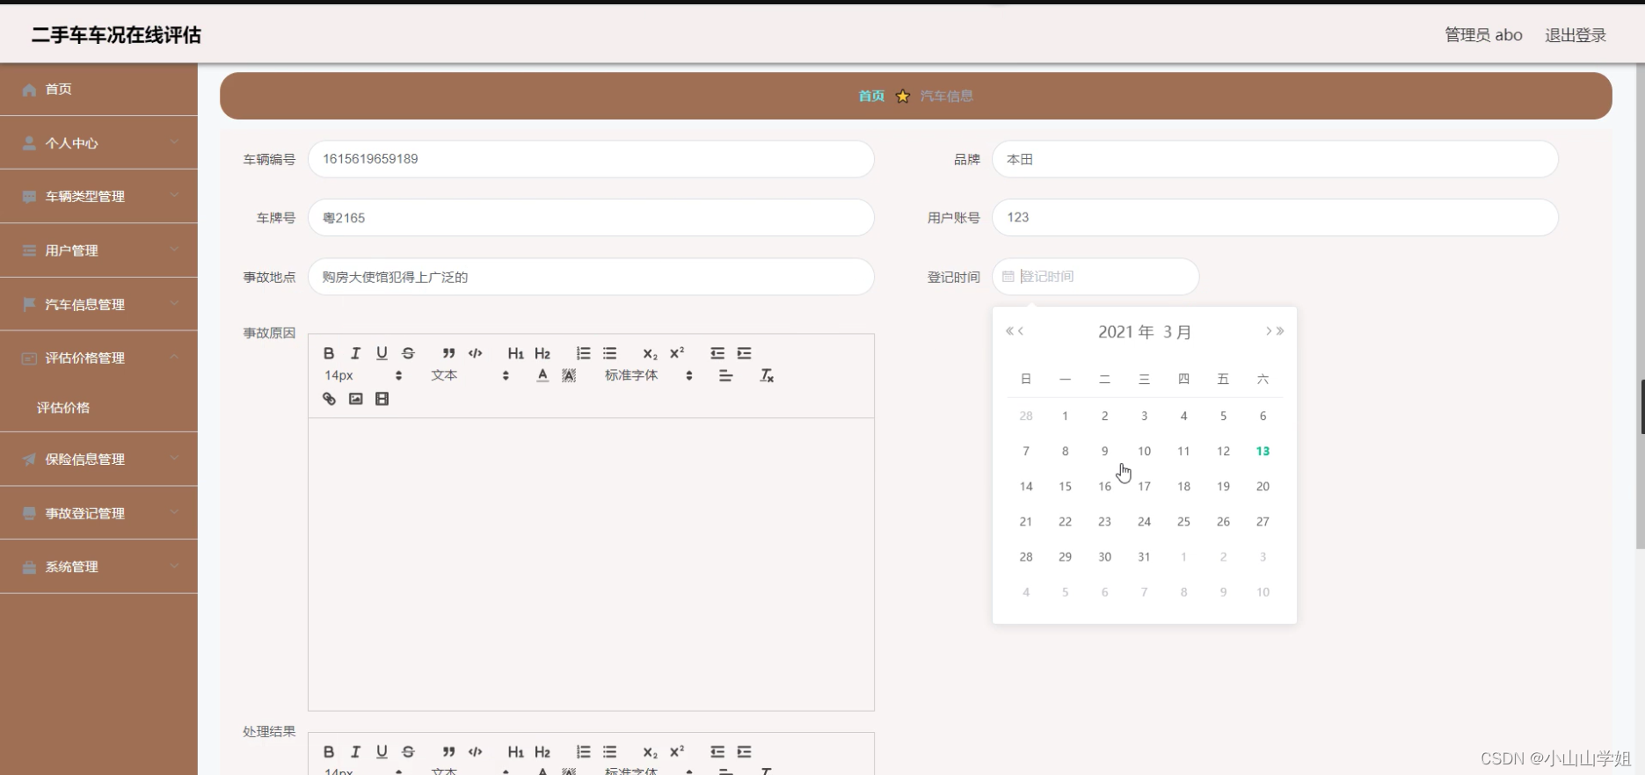
Task: Go to next year in the calendar
Action: pyautogui.click(x=1280, y=331)
